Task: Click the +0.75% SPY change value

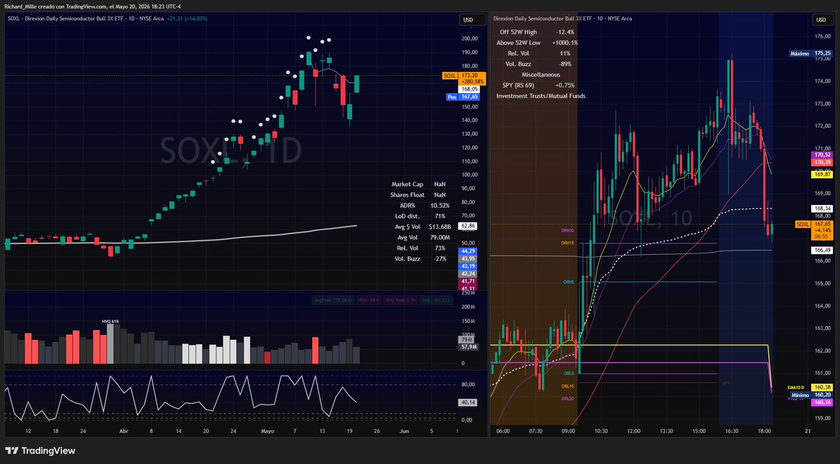Action: [564, 85]
